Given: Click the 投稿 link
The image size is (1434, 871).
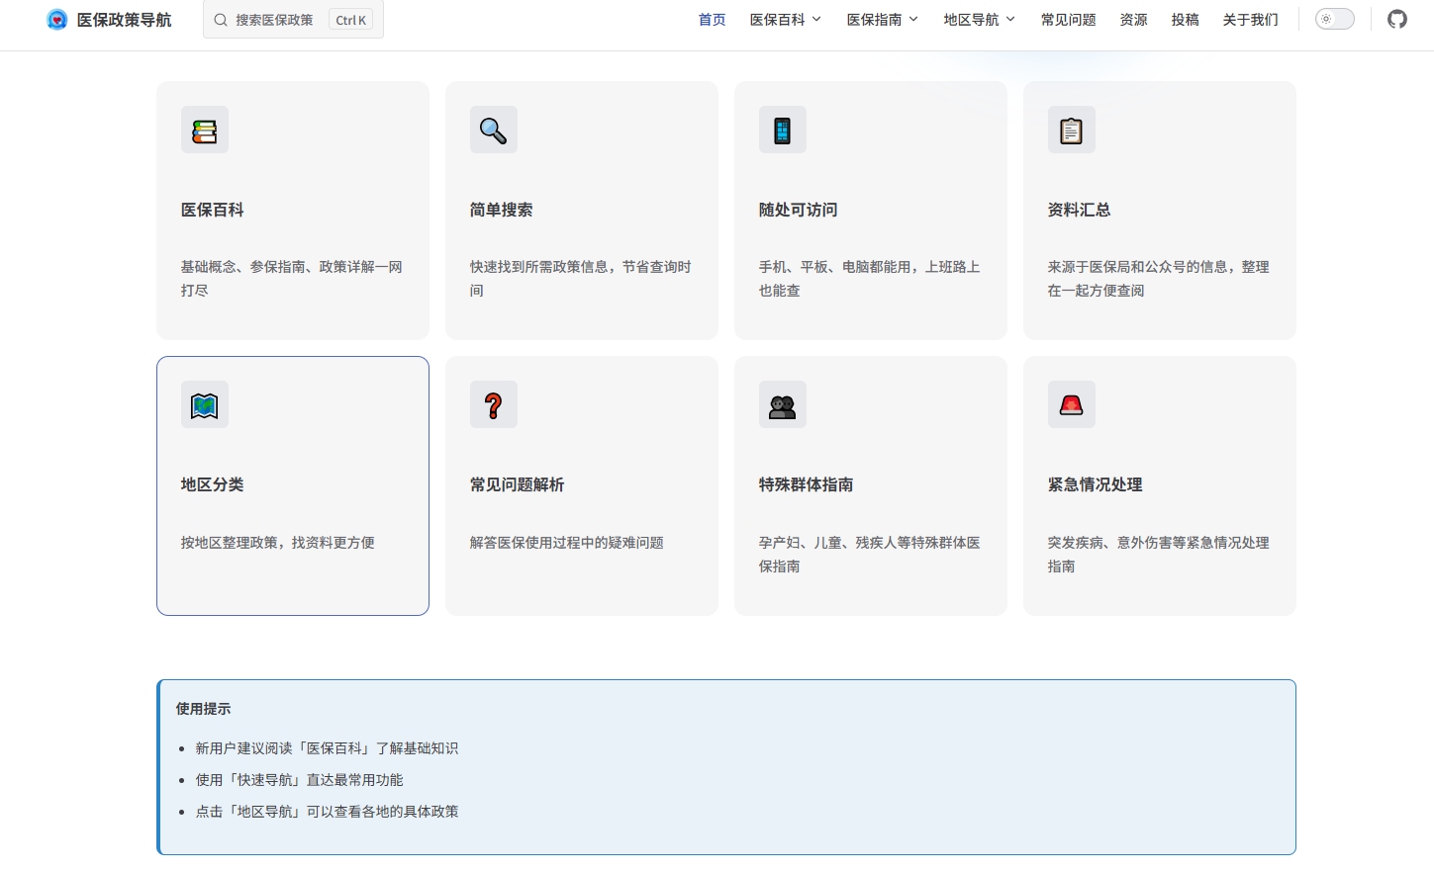Looking at the screenshot, I should click(1185, 19).
